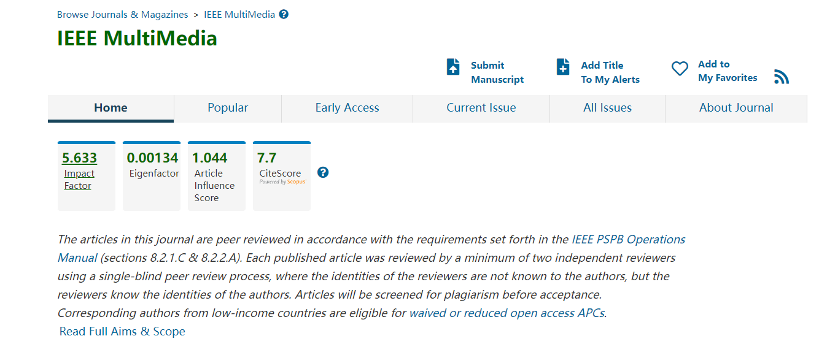Click the Submit Manuscript document icon
The image size is (819, 363).
(x=453, y=67)
